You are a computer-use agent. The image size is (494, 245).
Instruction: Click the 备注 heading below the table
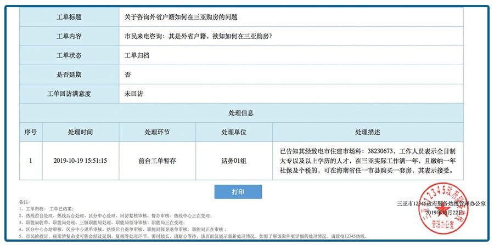click(x=24, y=202)
